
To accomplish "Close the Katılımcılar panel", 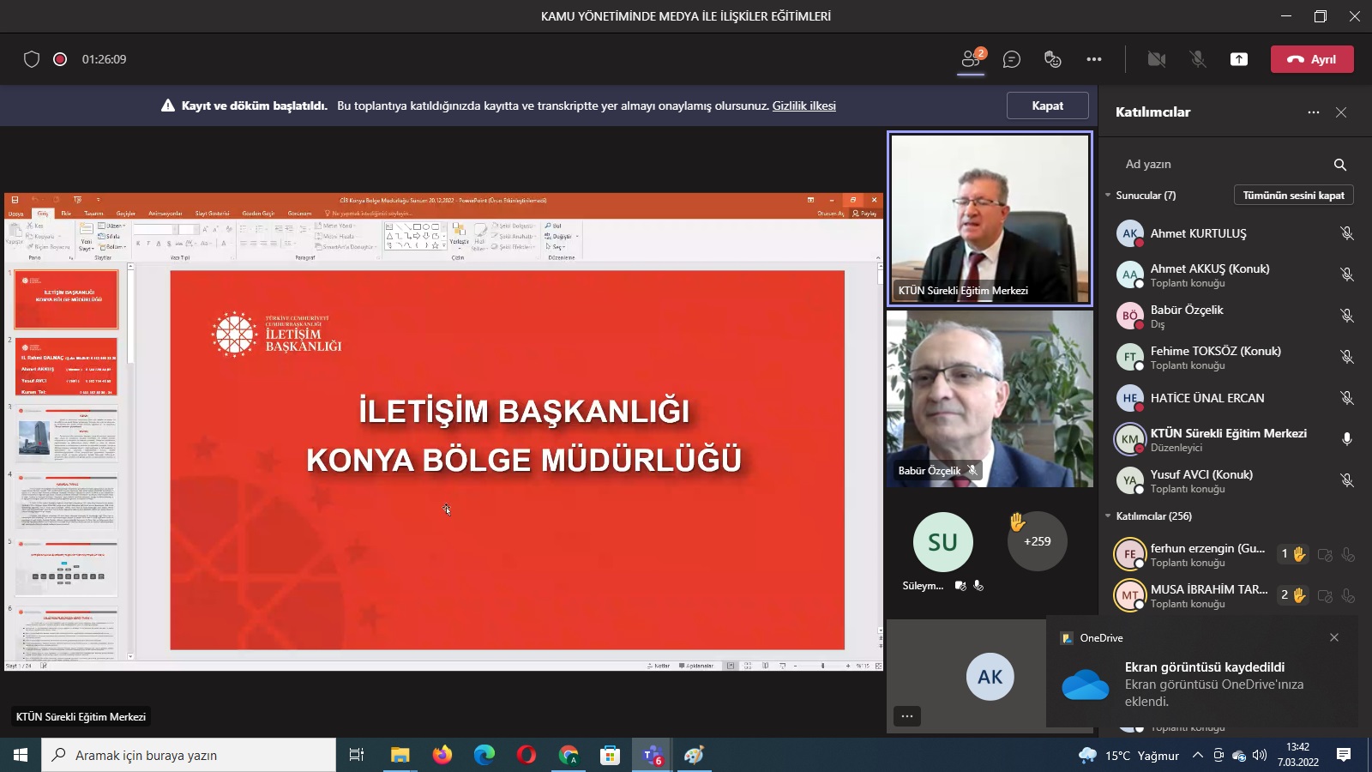I will 1341,112.
